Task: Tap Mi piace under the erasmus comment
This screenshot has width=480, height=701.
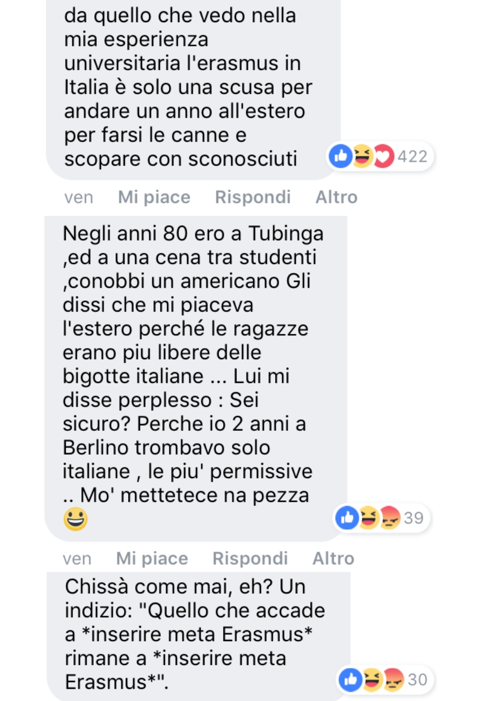Action: (154, 197)
